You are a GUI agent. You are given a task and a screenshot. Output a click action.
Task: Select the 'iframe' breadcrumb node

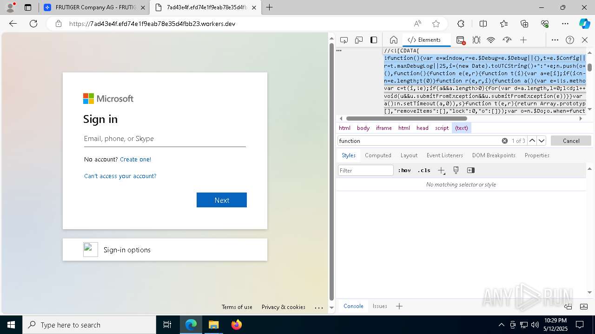pyautogui.click(x=384, y=128)
